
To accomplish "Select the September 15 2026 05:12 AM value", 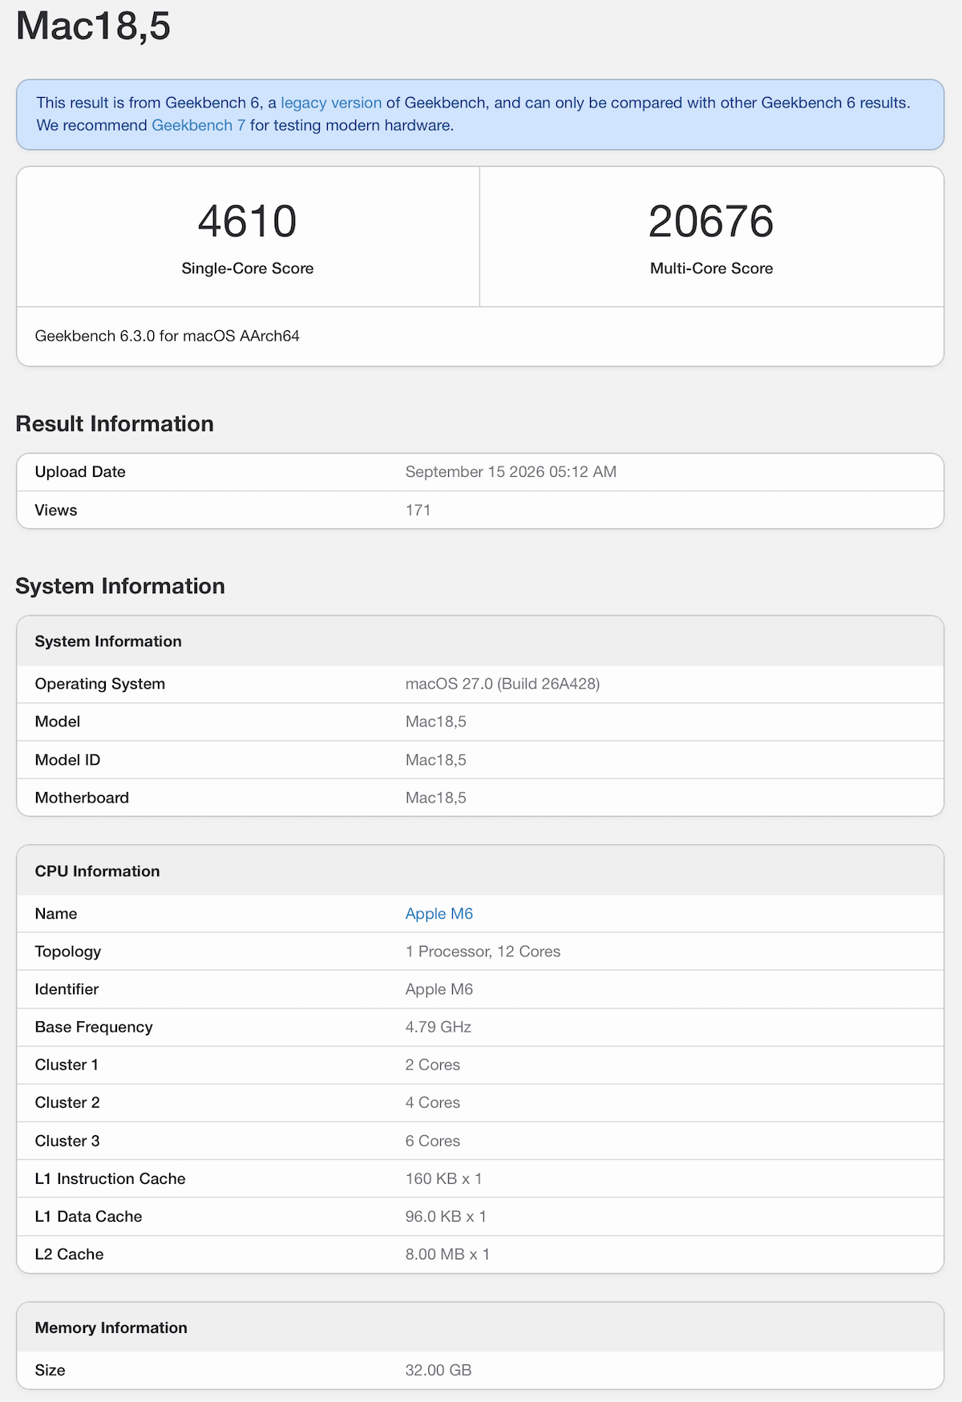I will point(511,472).
